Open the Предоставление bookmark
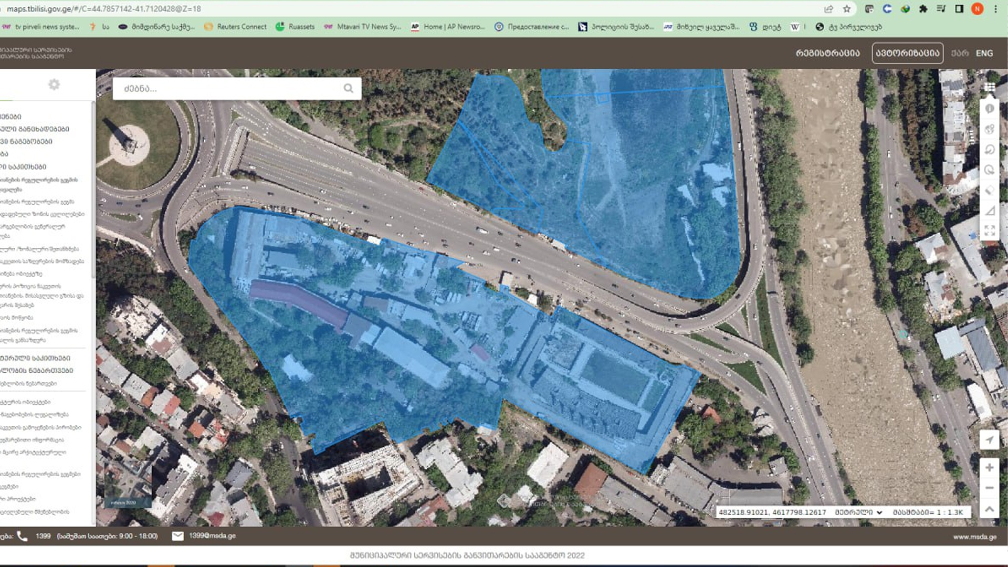Viewport: 1008px width, 567px height. coord(532,27)
